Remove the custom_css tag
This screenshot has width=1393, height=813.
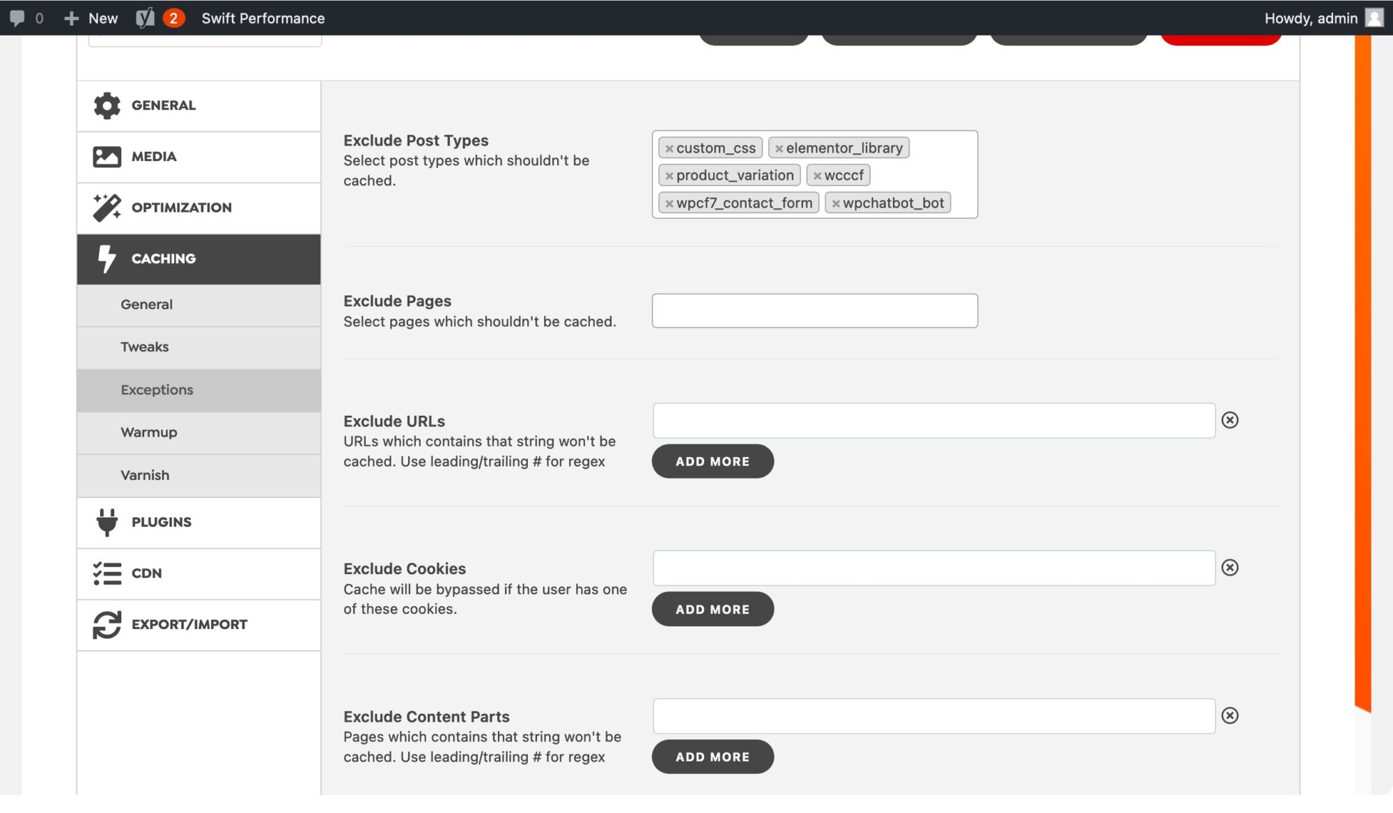[x=669, y=148]
